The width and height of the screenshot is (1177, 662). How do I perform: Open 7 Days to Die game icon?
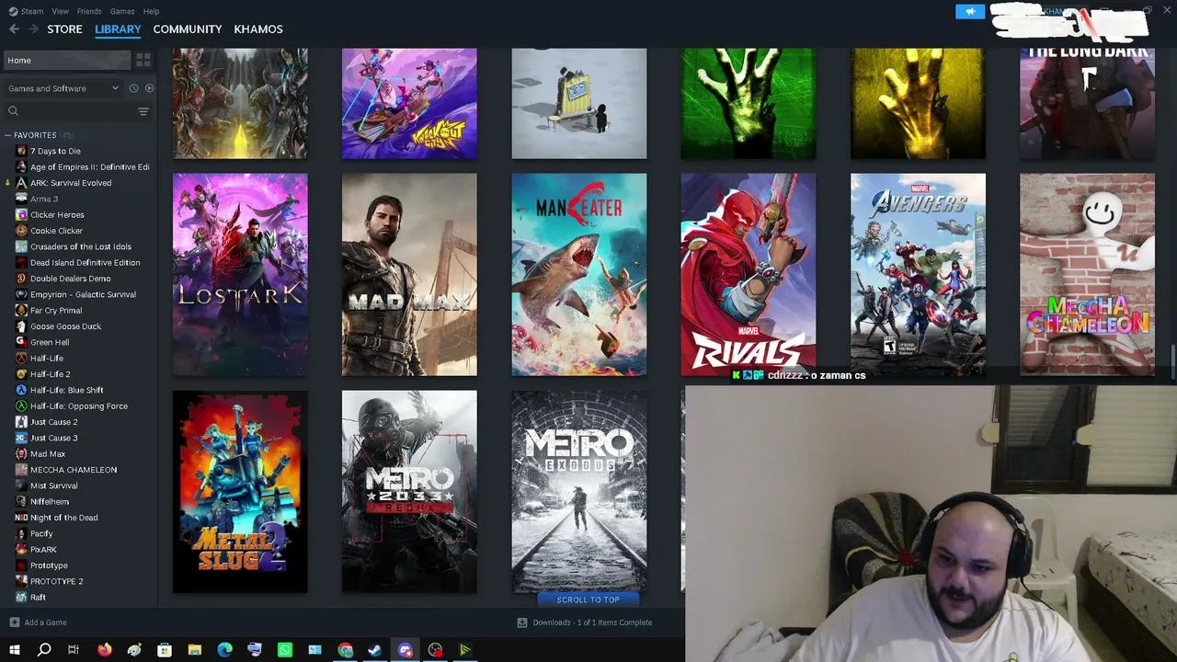(x=21, y=151)
